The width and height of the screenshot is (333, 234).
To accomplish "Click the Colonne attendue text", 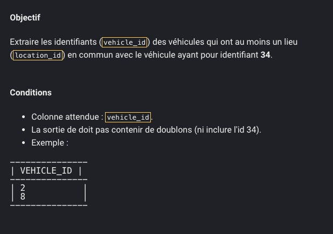I will (x=65, y=117).
